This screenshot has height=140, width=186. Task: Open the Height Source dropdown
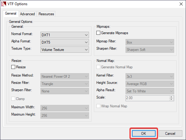150,84
